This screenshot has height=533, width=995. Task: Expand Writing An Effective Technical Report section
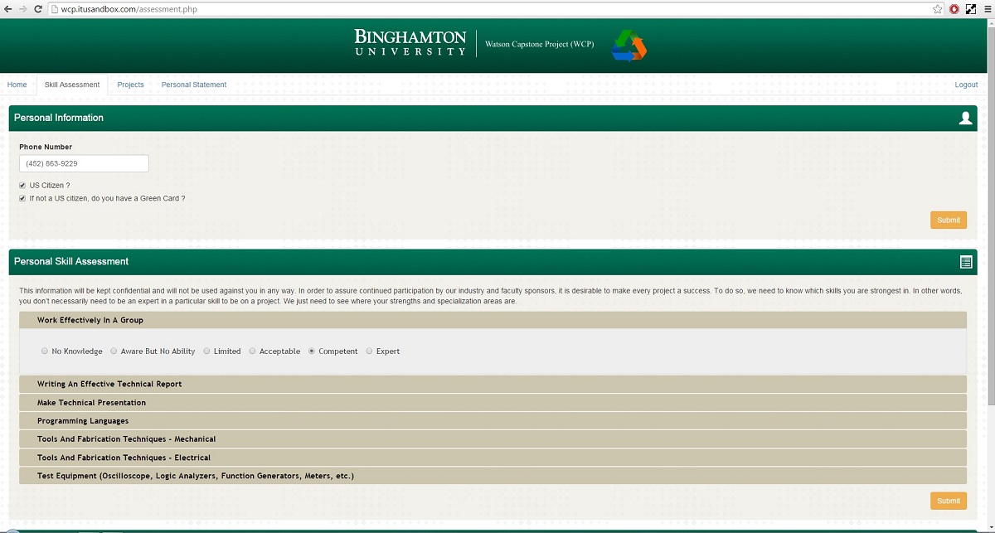[109, 385]
